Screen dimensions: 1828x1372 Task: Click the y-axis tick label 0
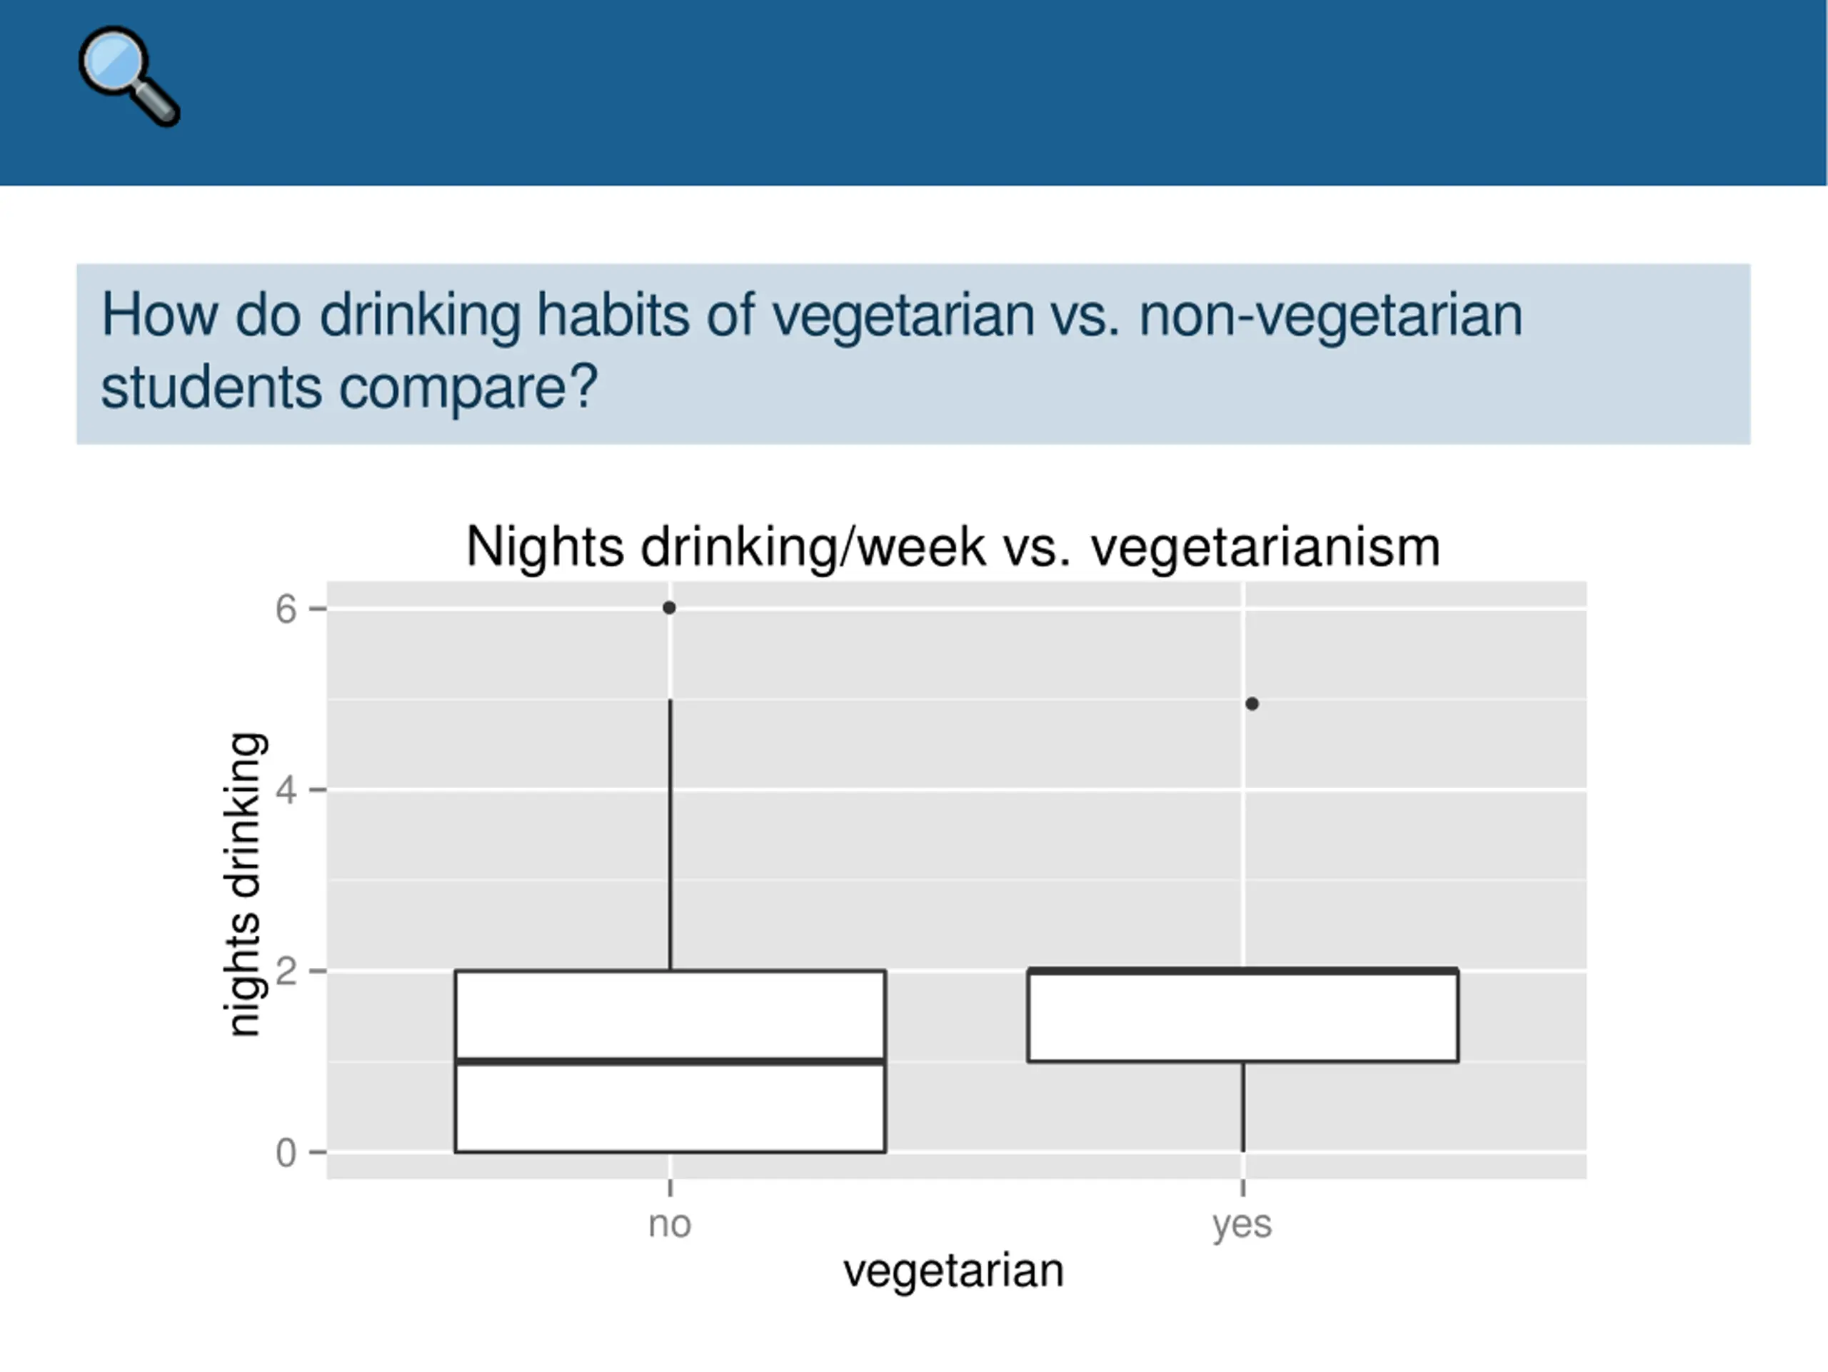(x=286, y=1152)
